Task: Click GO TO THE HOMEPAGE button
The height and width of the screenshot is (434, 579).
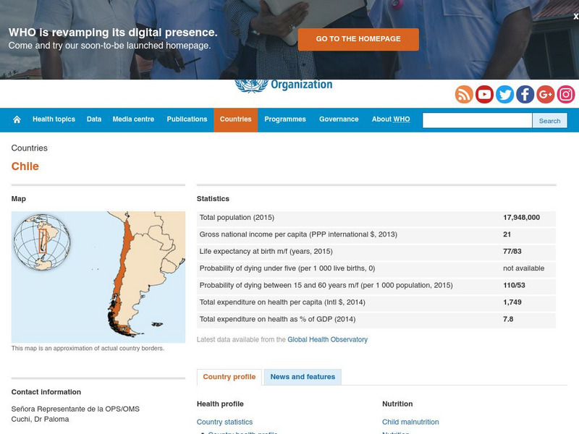Action: [x=360, y=40]
